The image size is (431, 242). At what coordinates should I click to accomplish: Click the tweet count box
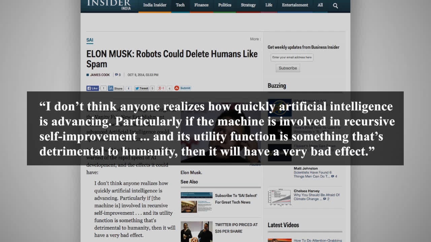[x=152, y=88]
